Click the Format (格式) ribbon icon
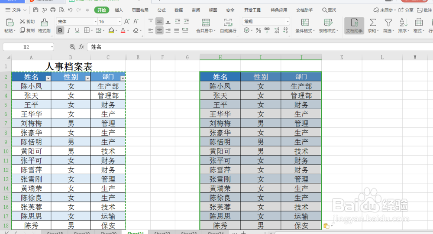 [419, 23]
